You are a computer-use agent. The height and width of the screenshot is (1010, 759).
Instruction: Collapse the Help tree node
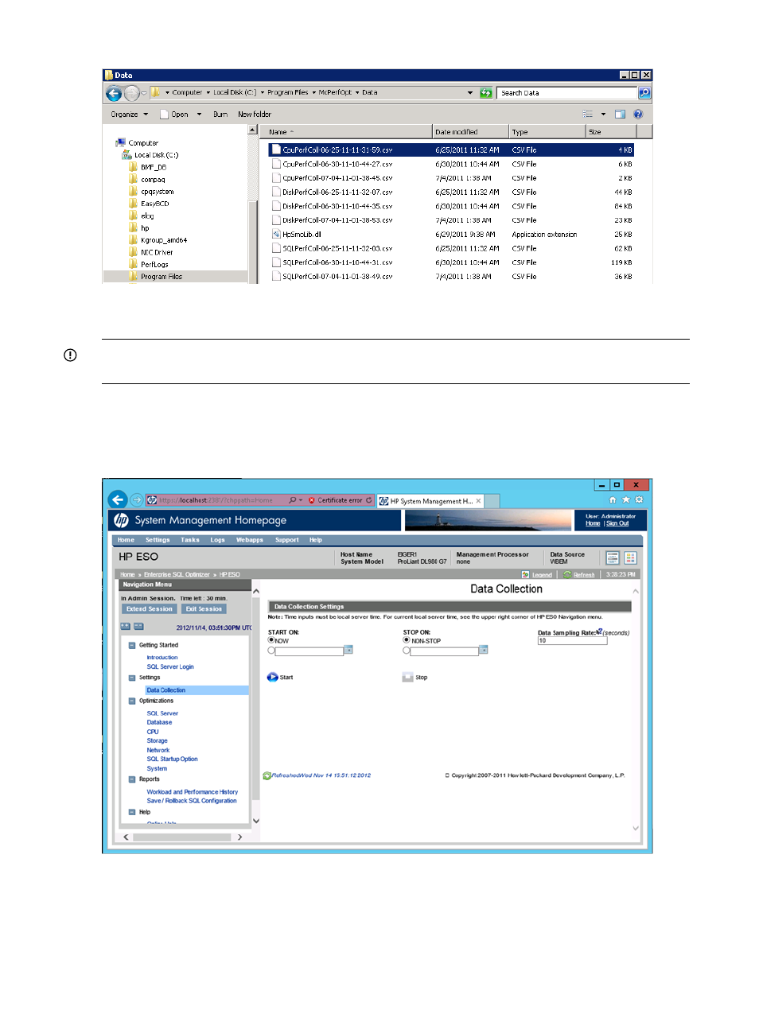pyautogui.click(x=132, y=812)
